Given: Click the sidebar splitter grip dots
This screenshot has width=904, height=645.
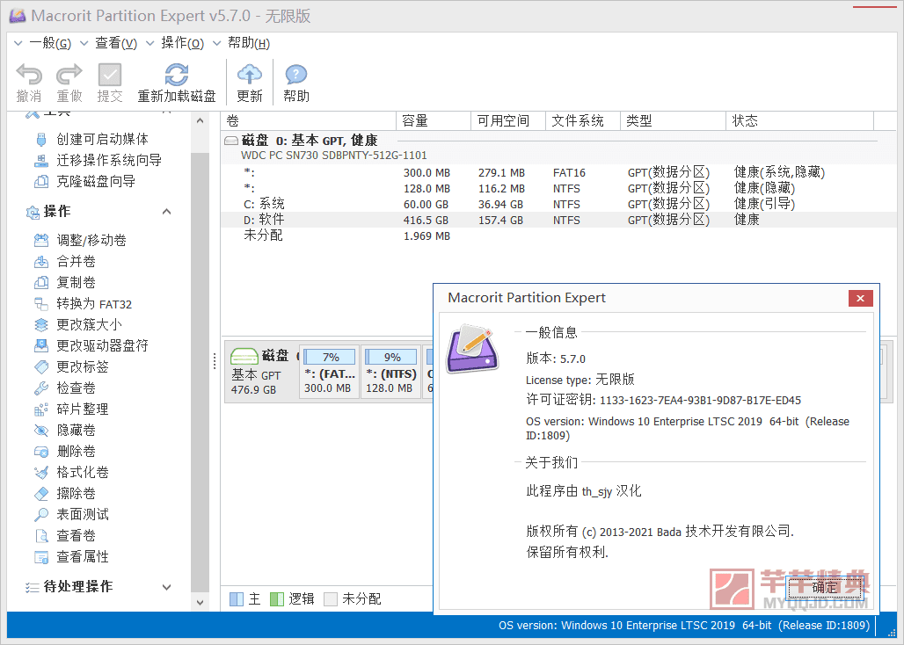Looking at the screenshot, I should (x=215, y=361).
